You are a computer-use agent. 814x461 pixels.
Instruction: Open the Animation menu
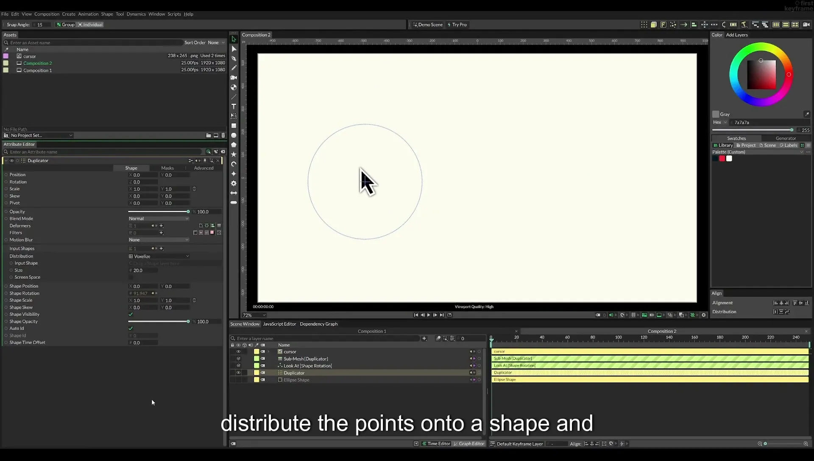[88, 14]
